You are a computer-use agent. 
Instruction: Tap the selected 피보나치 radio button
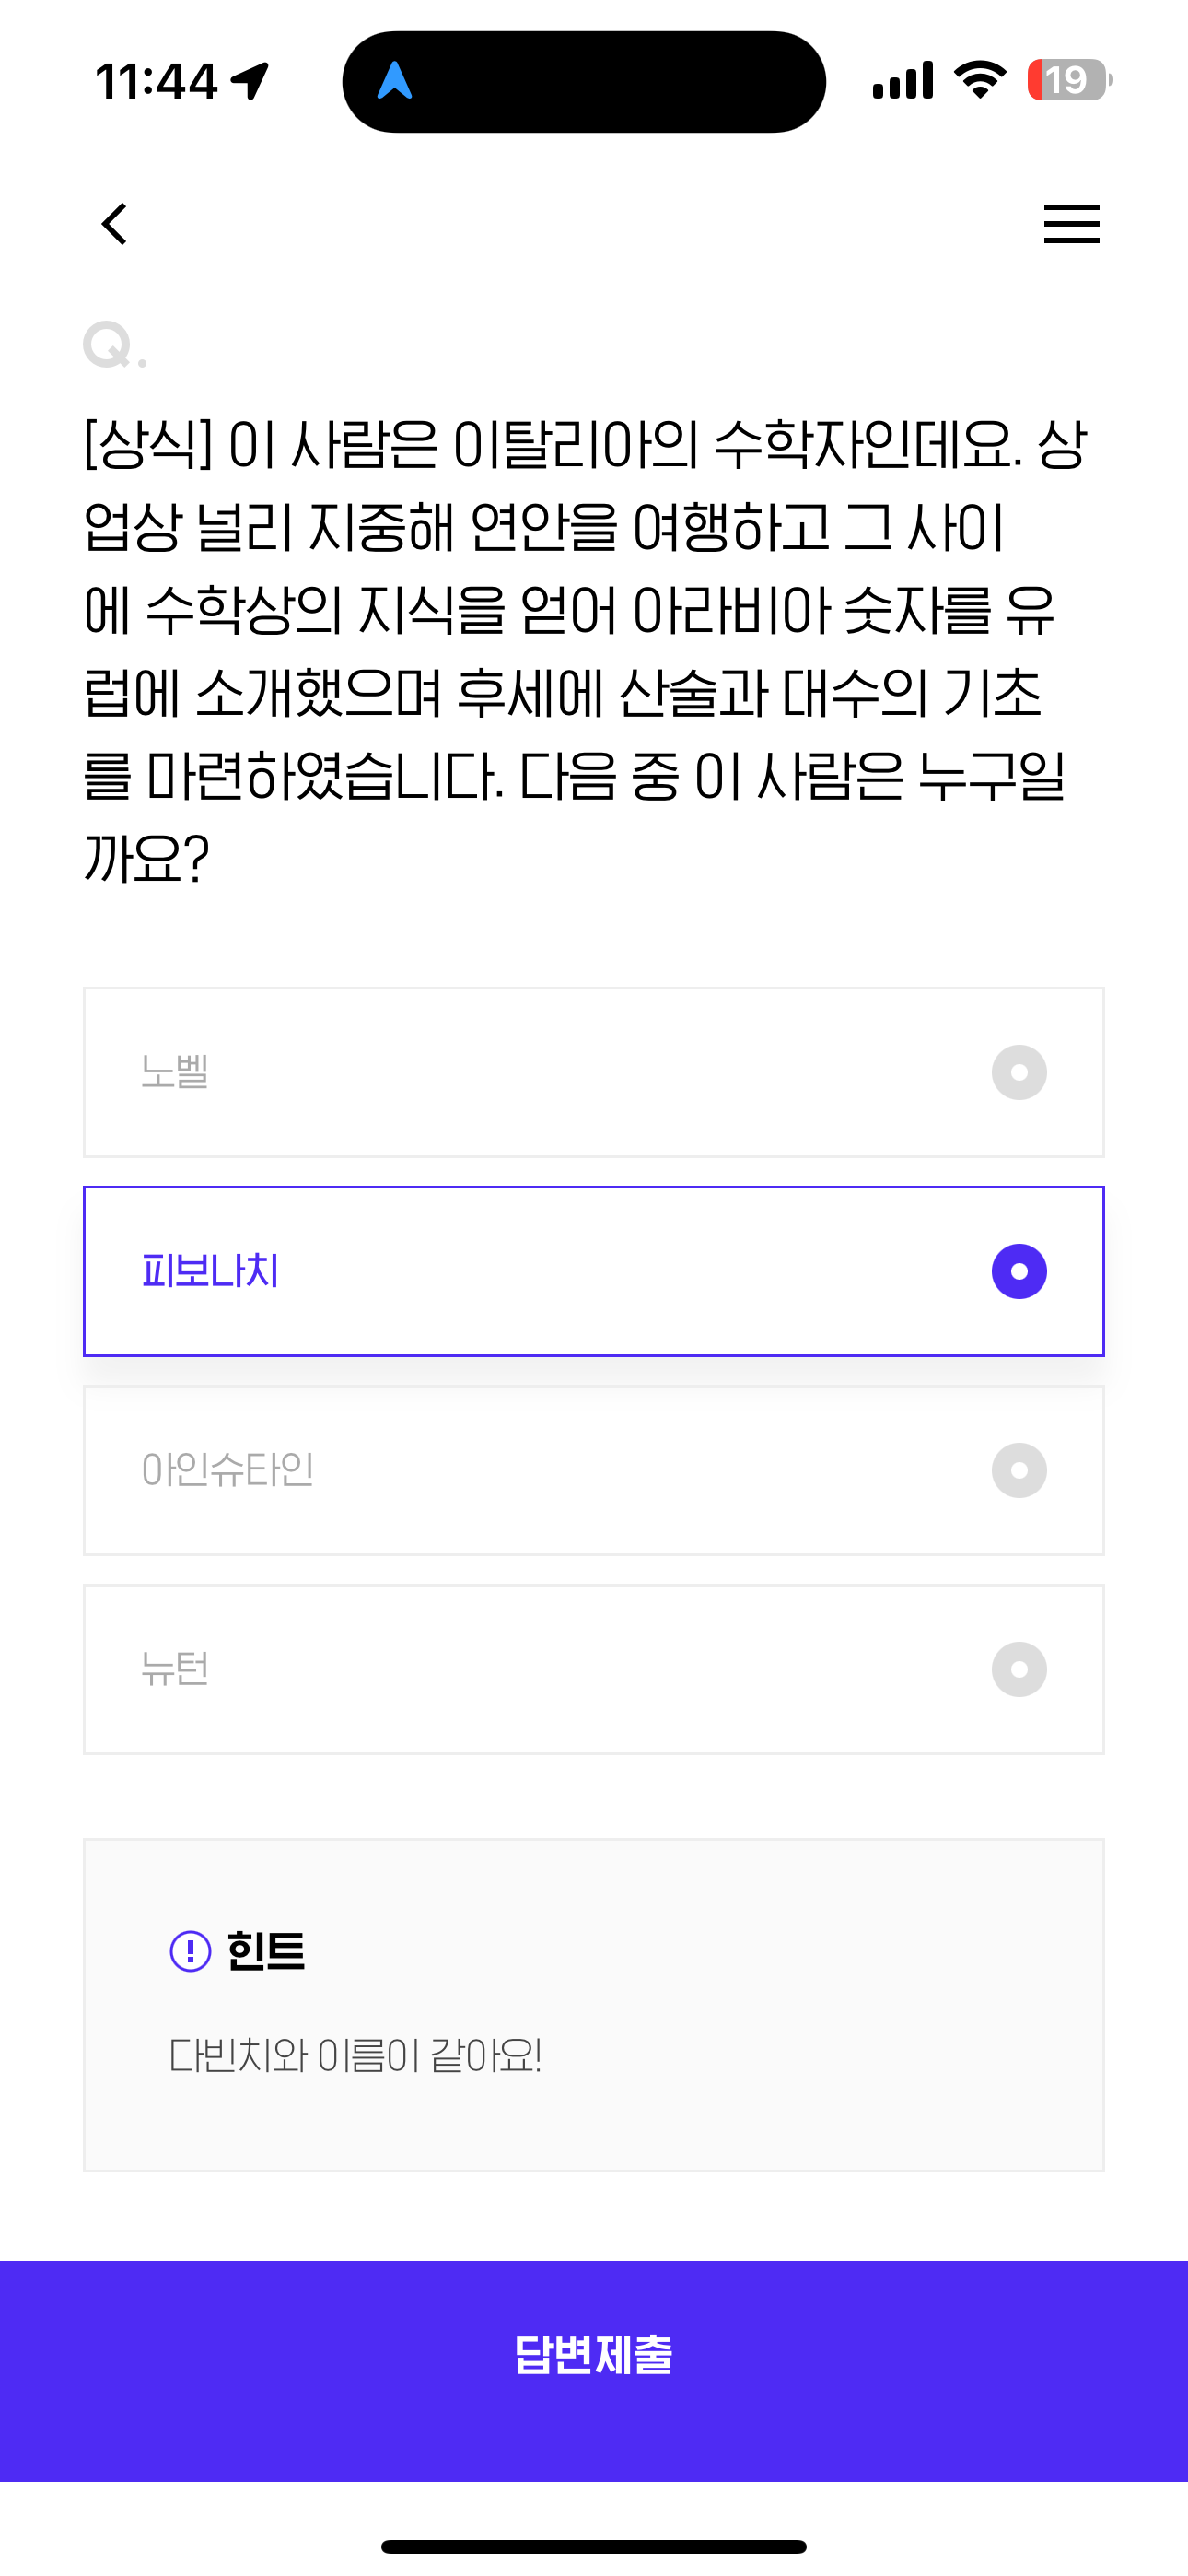(1019, 1272)
